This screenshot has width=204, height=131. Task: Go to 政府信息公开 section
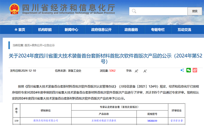coord(101,30)
